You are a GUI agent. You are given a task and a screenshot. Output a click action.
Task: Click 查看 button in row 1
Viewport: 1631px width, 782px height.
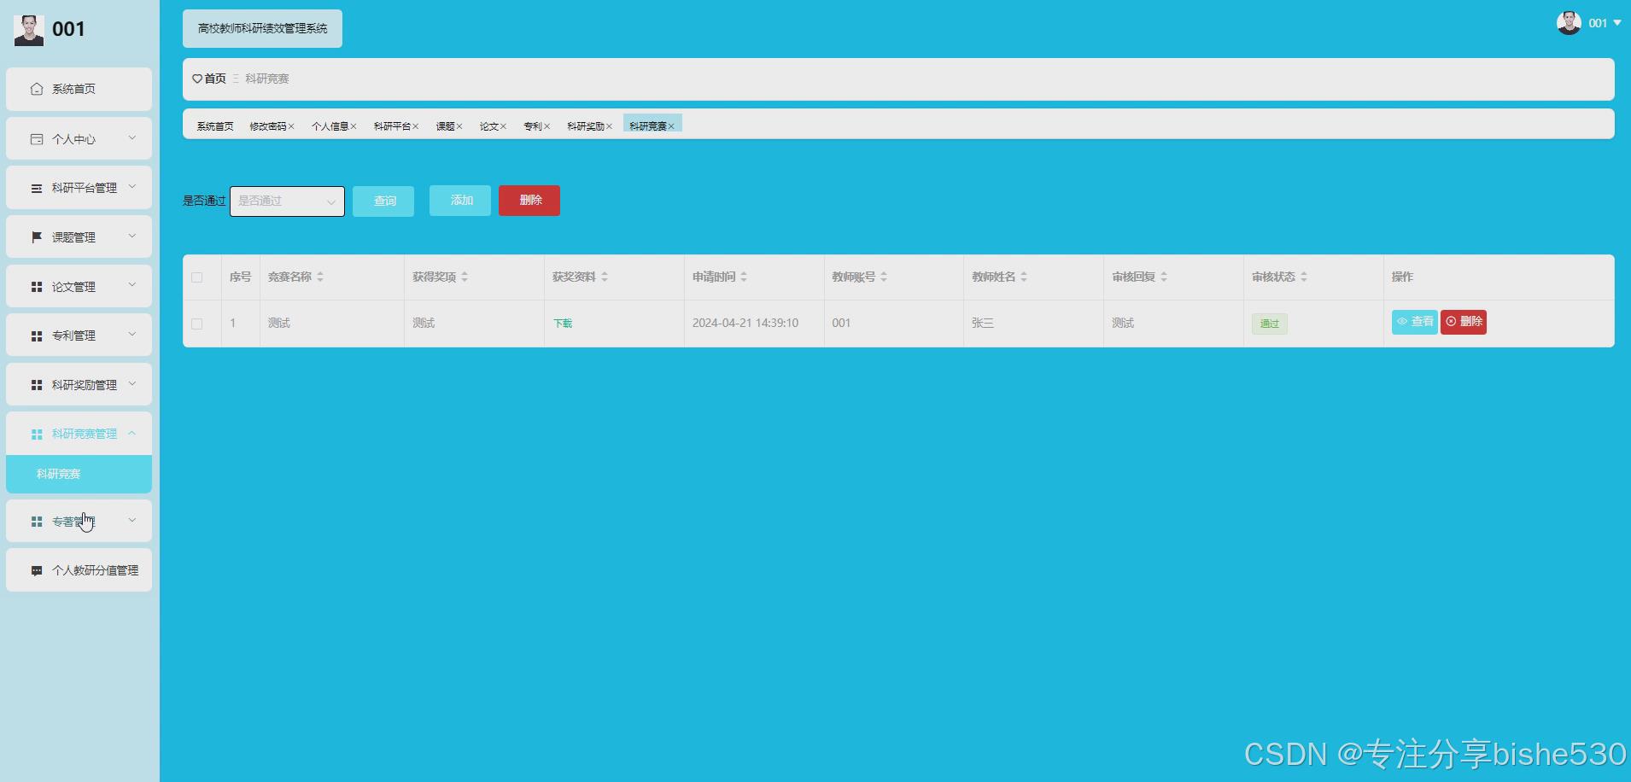(x=1415, y=322)
